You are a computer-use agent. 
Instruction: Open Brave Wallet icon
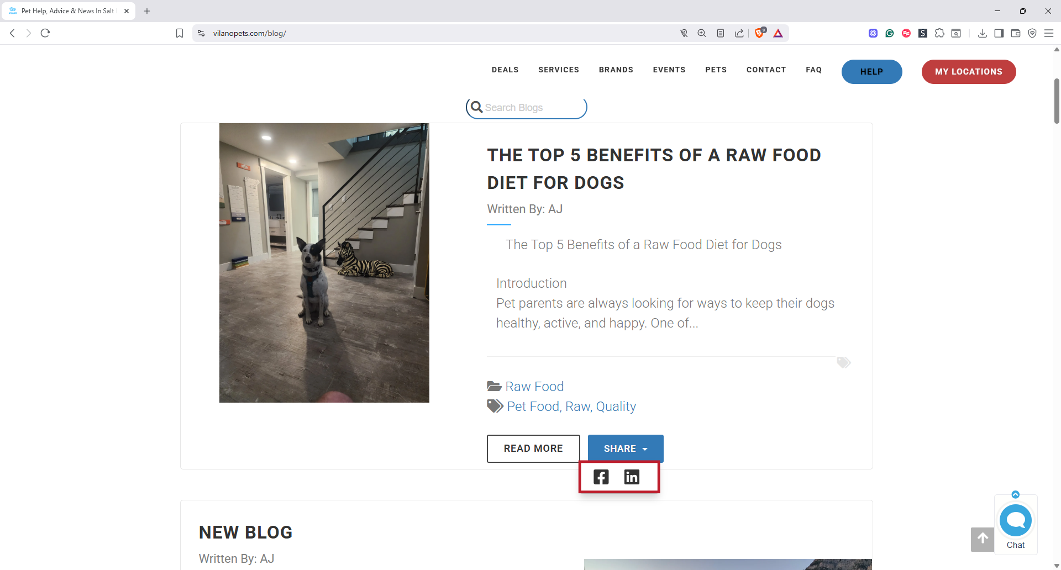click(1016, 33)
